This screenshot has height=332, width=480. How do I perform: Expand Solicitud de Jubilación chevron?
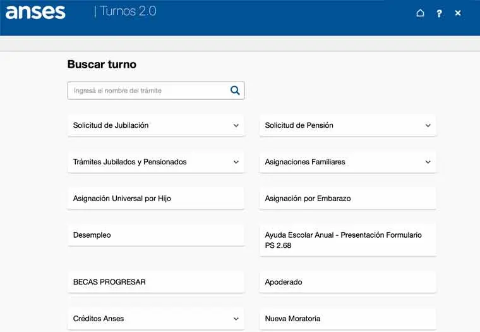(x=236, y=125)
